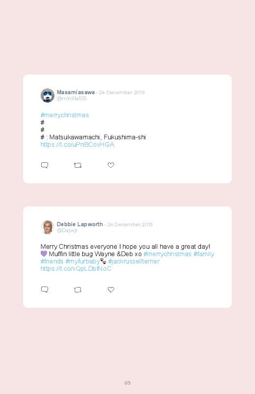Click #merrychristmas in Debbie's tweet
Viewport: 255px width, 394px height.
167,254
